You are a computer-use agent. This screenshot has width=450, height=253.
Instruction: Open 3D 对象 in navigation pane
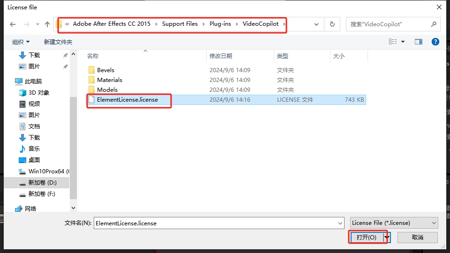coord(39,93)
